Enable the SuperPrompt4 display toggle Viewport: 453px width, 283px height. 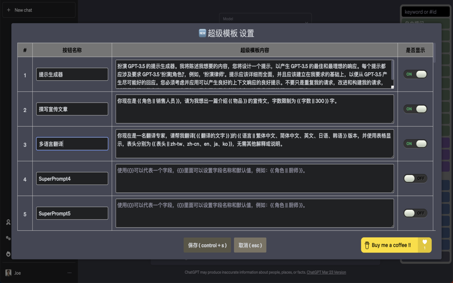point(415,178)
